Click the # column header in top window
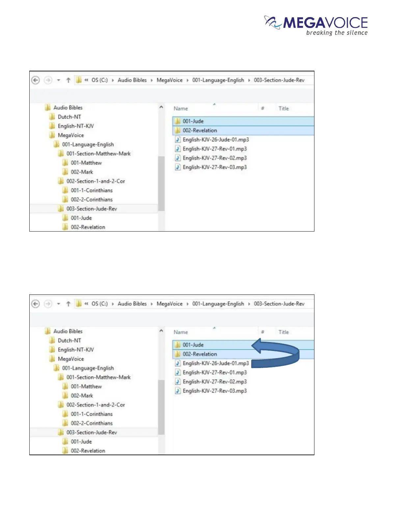Image resolution: width=403 pixels, height=521 pixels. point(263,108)
